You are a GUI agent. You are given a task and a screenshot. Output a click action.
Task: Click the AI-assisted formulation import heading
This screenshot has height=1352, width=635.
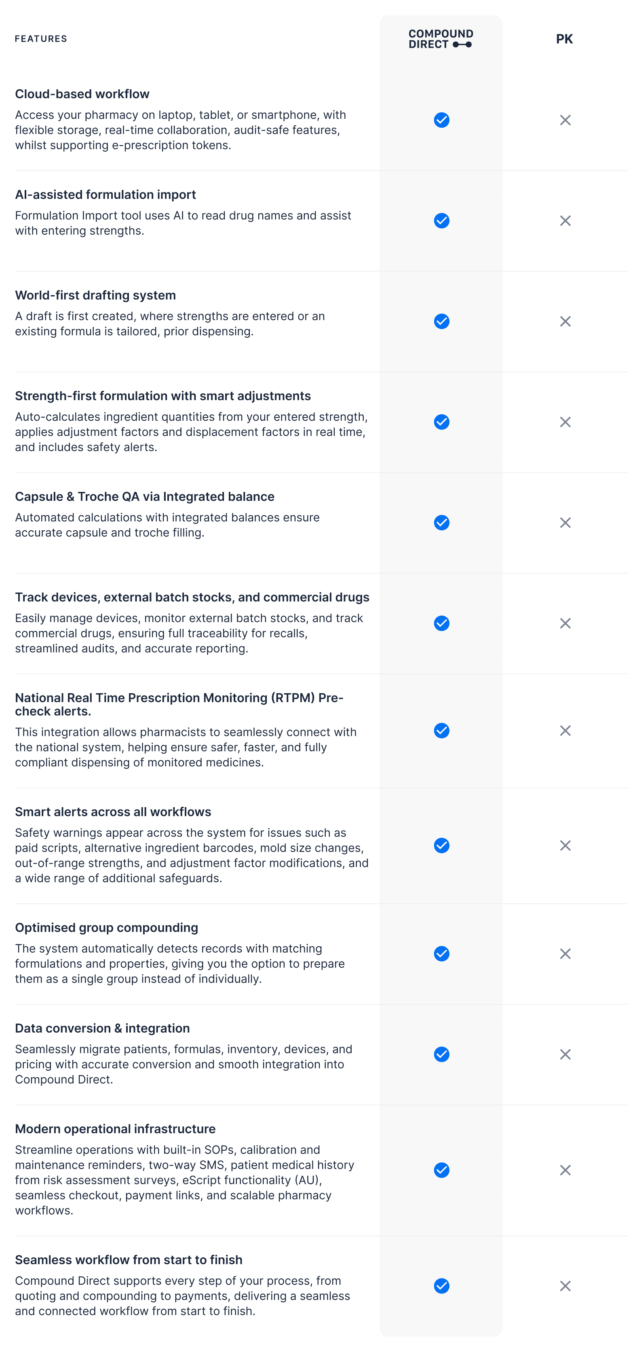click(x=105, y=195)
